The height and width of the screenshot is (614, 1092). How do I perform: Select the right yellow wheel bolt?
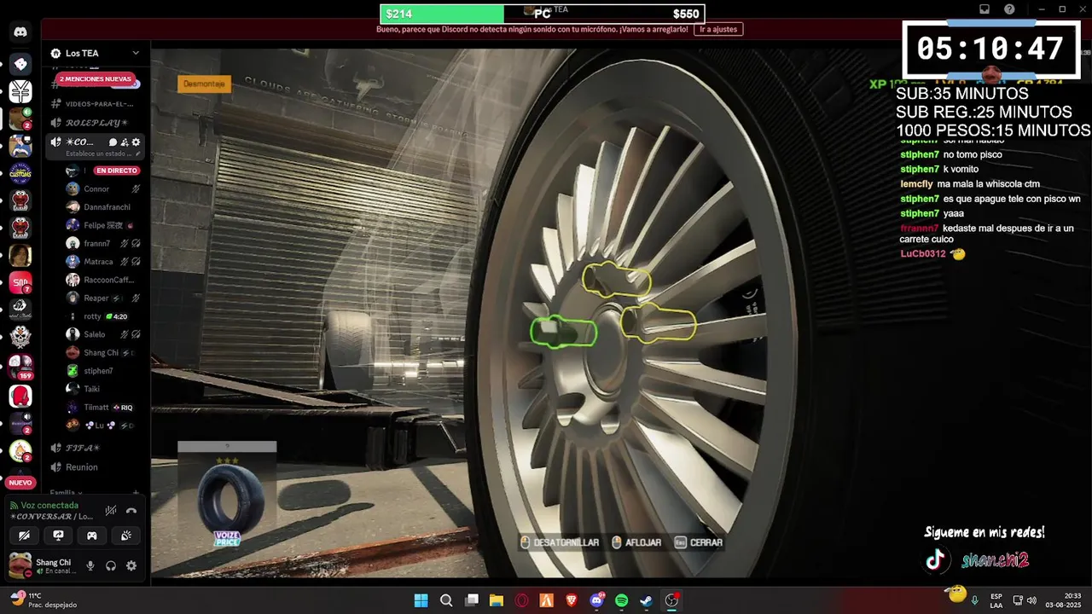pos(658,322)
